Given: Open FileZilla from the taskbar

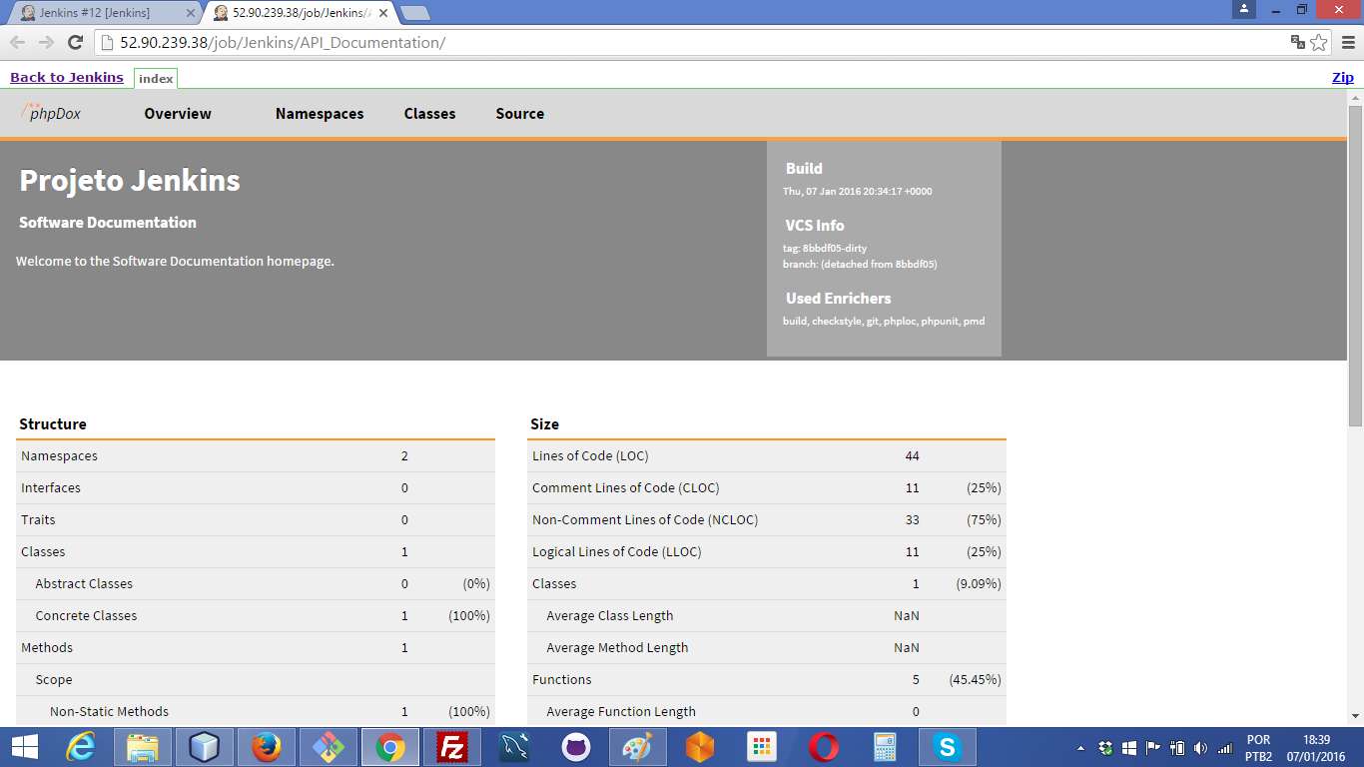Looking at the screenshot, I should click(x=452, y=747).
